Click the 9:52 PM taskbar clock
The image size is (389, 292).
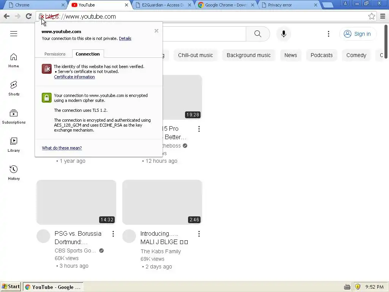coord(374,287)
